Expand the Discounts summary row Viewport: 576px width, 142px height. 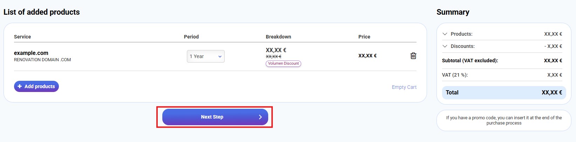(x=445, y=46)
